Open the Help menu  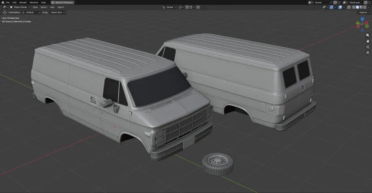click(43, 2)
